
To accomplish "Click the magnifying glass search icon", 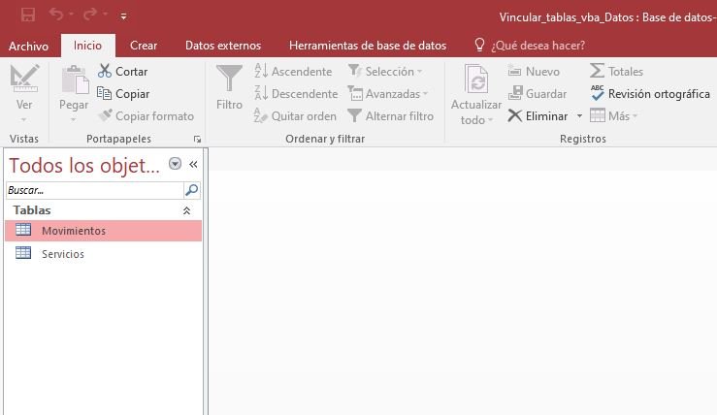I will tap(191, 190).
